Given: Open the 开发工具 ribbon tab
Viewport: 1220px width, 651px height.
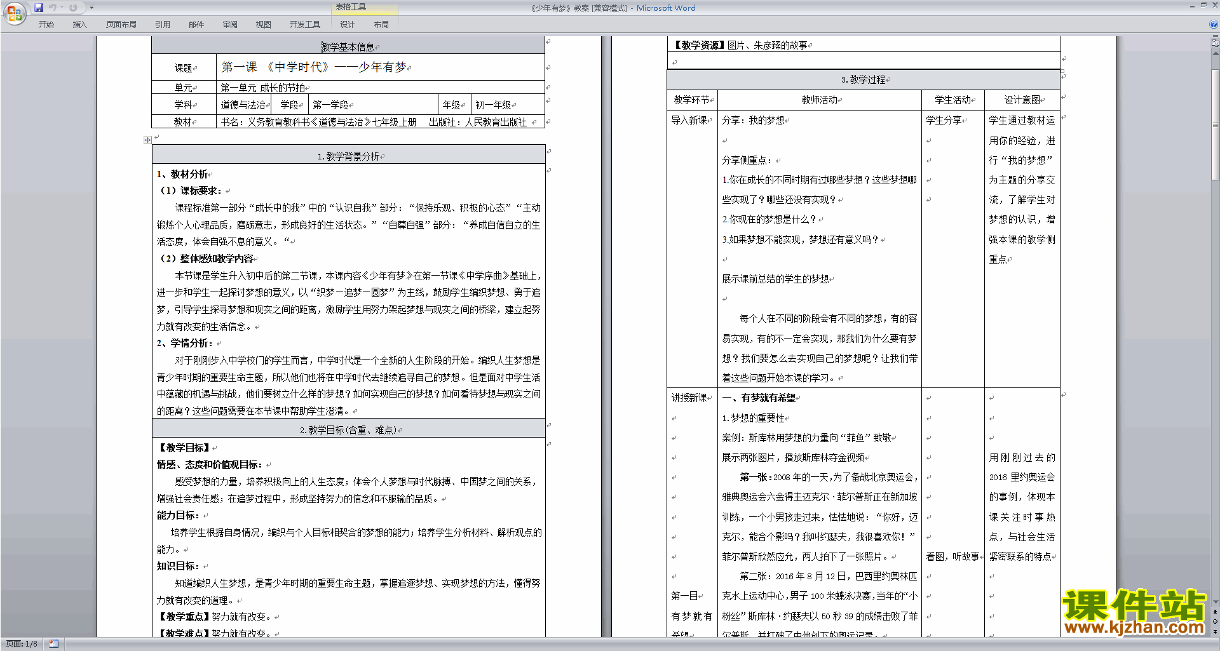Looking at the screenshot, I should (305, 25).
